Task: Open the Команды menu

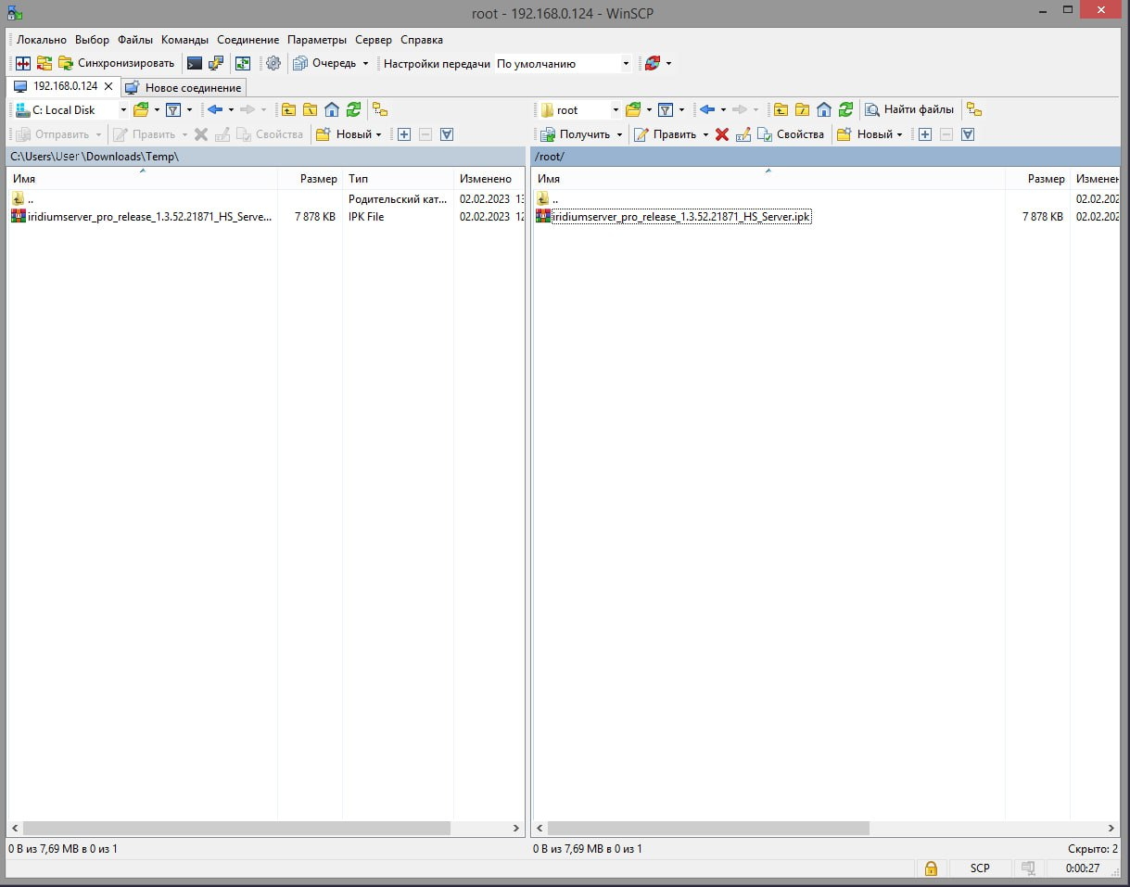Action: [184, 40]
